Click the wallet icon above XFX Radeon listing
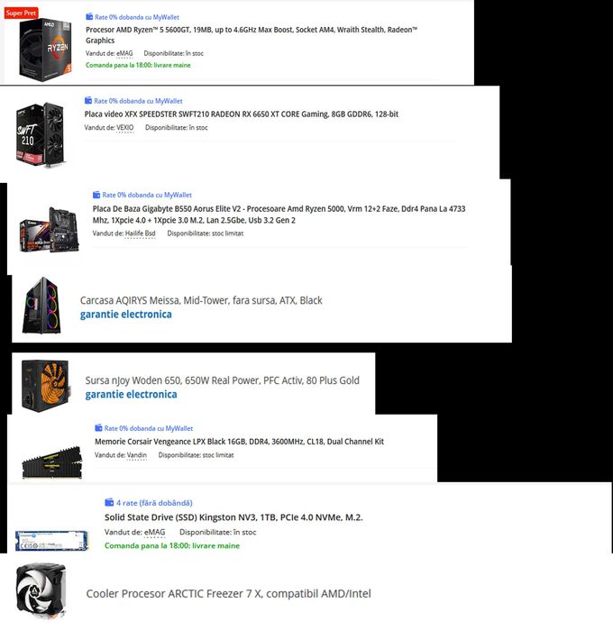 [x=88, y=101]
